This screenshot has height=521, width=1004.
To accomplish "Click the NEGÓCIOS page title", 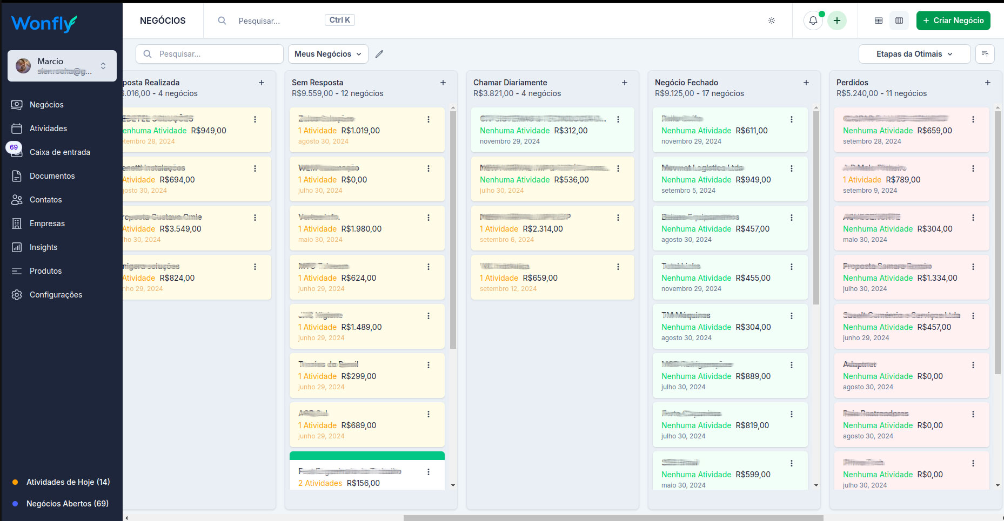I will 163,21.
